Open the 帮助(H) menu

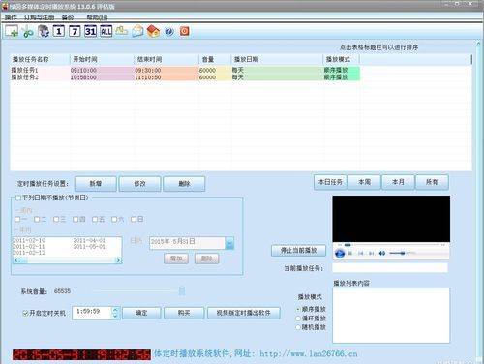(x=97, y=17)
